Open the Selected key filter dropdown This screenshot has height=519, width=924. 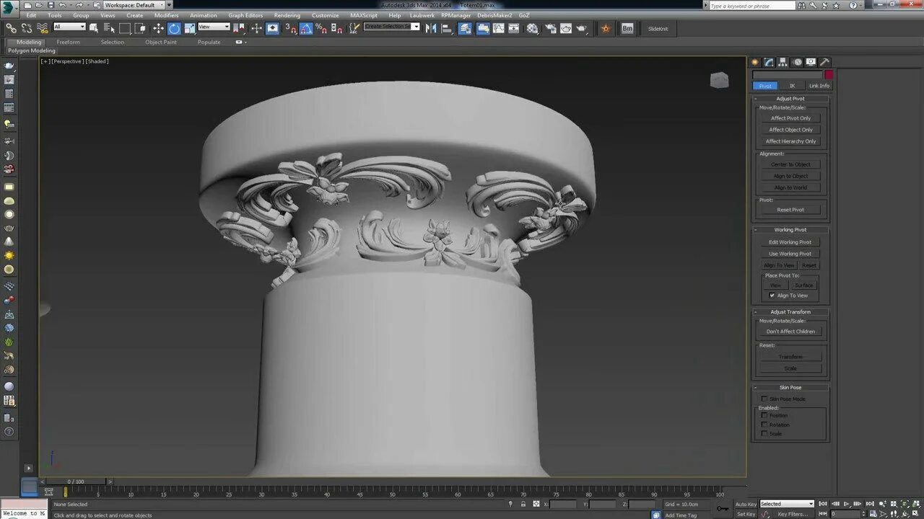click(787, 504)
